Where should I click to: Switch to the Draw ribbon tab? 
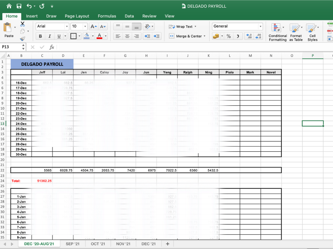click(x=51, y=16)
